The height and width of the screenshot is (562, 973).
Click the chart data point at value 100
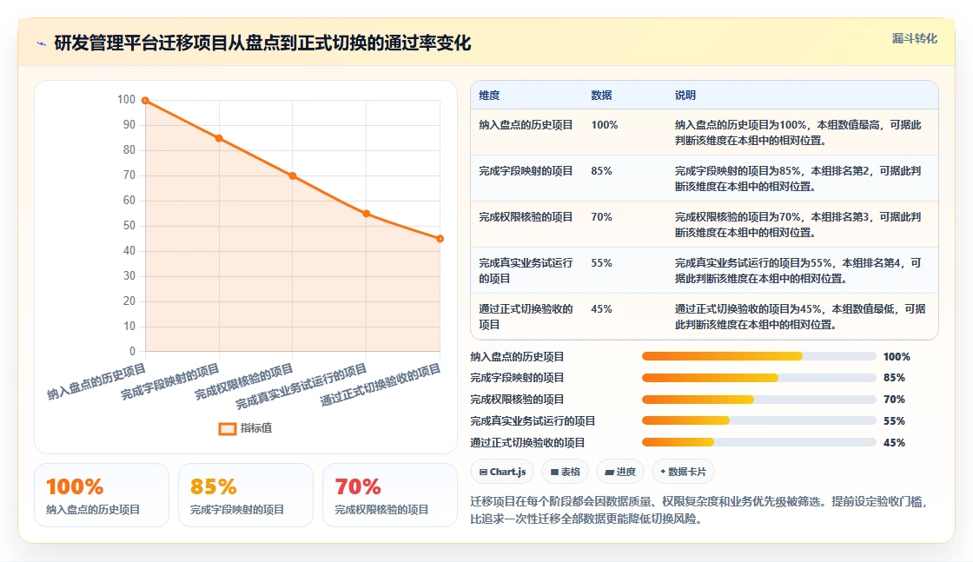point(145,101)
